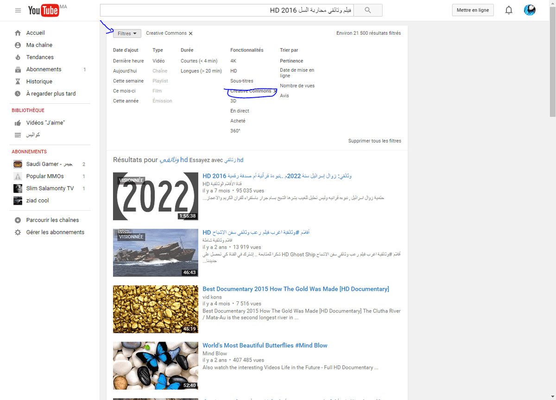556x400 pixels.
Task: Enable the 4K feature filter
Action: pos(233,61)
